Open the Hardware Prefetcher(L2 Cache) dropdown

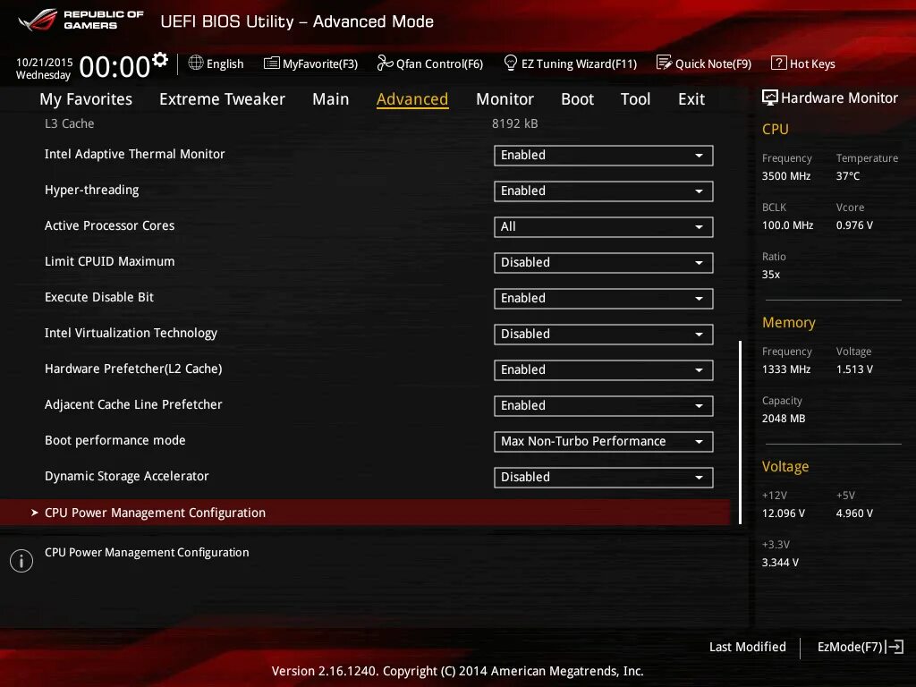tap(604, 369)
